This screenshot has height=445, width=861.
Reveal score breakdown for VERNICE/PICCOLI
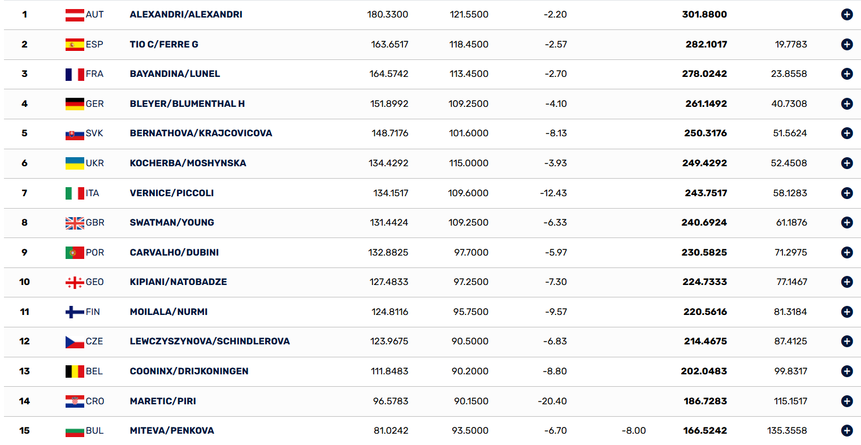click(846, 193)
